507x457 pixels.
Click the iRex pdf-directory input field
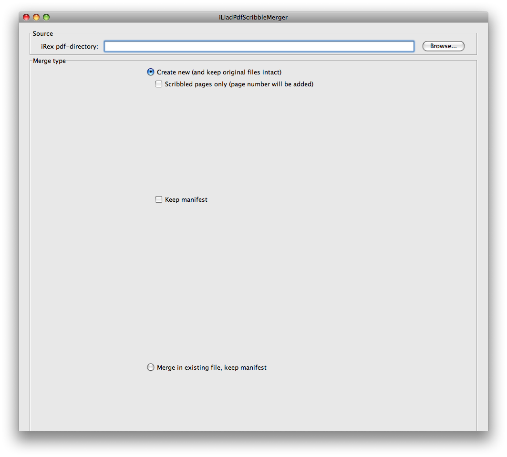point(259,46)
